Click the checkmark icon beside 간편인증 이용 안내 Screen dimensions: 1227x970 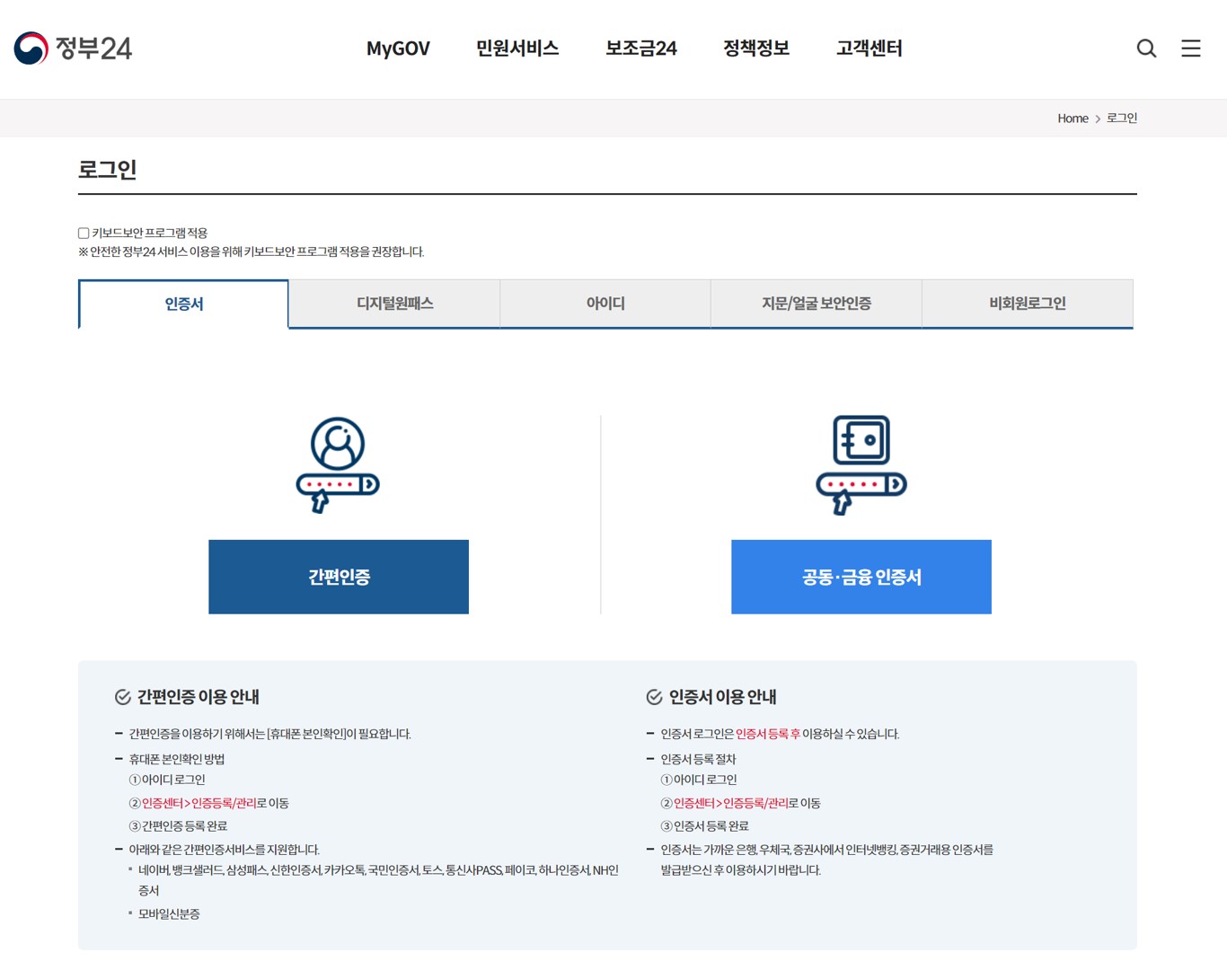tap(122, 696)
